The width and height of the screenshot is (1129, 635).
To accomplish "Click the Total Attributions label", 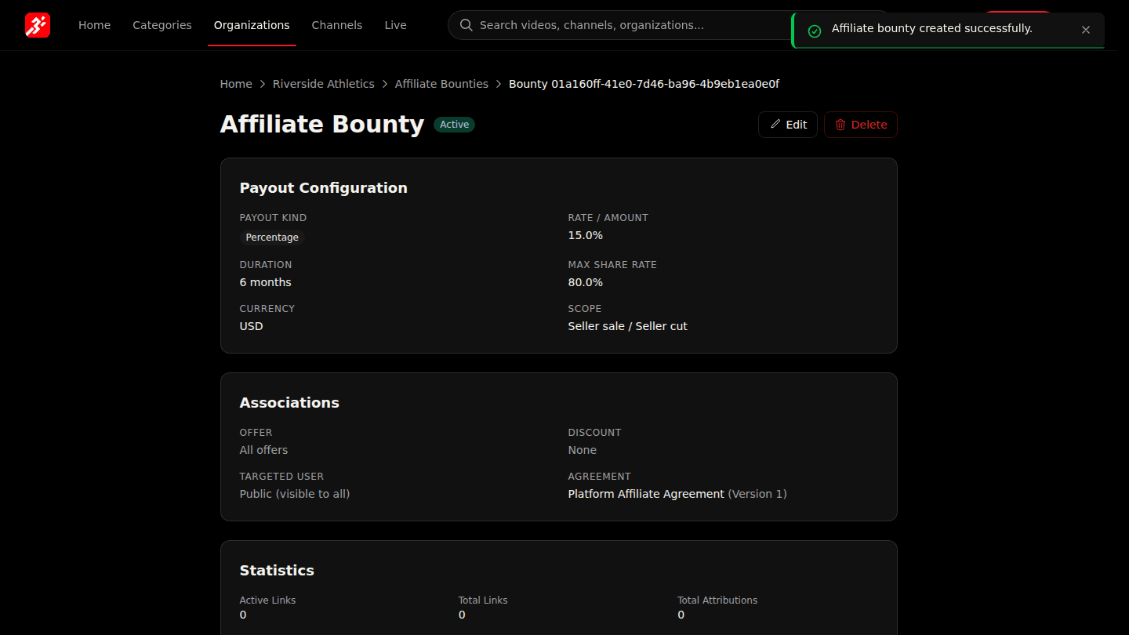I will click(717, 601).
